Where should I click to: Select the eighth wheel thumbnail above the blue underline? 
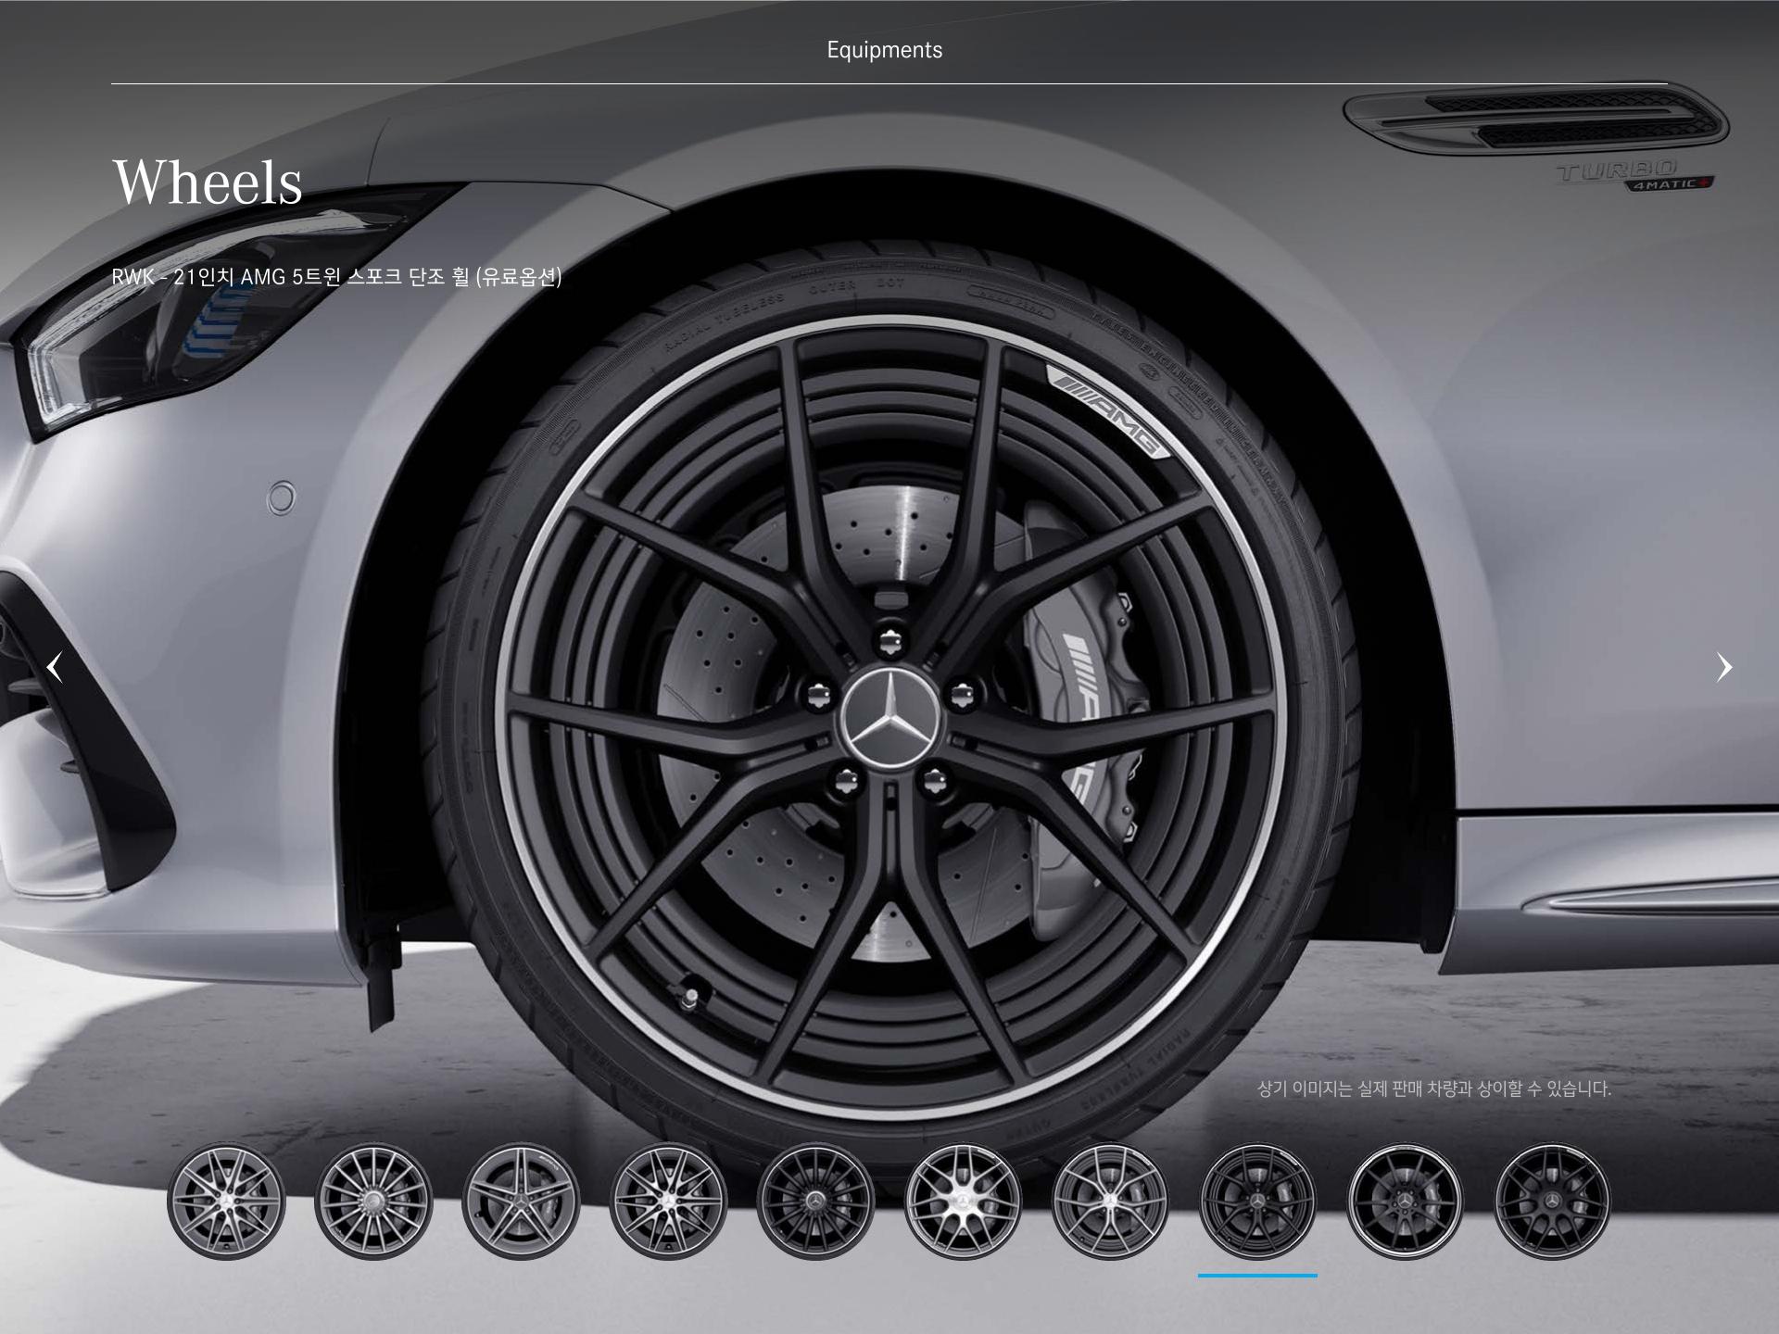(1257, 1202)
